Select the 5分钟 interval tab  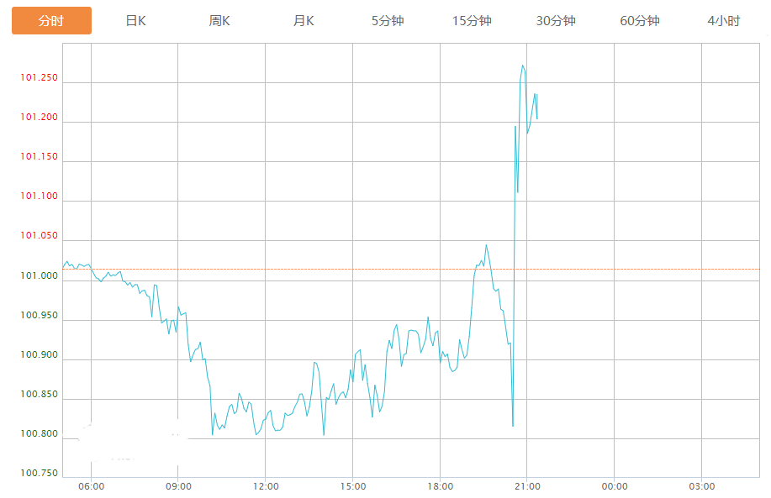(388, 21)
